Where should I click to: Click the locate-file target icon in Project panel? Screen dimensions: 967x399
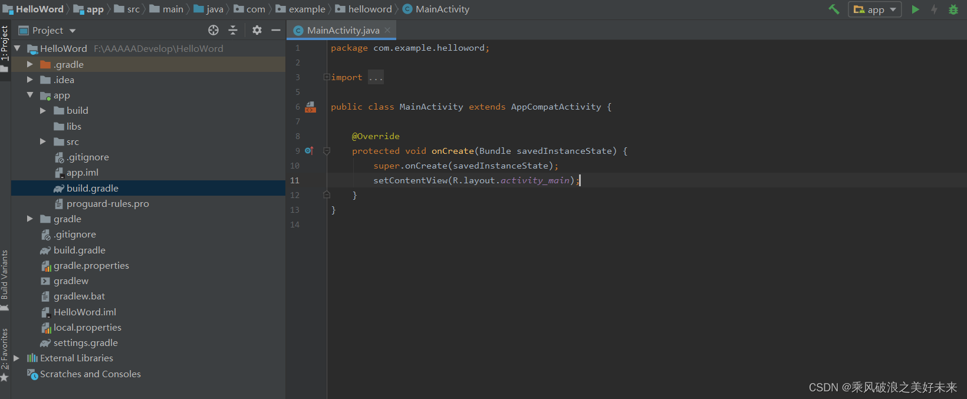pyautogui.click(x=213, y=30)
